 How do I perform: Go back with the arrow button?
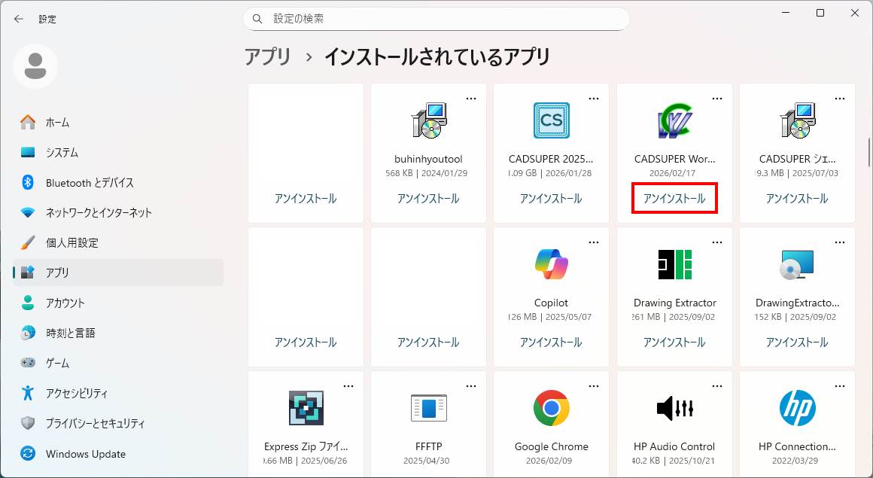19,19
